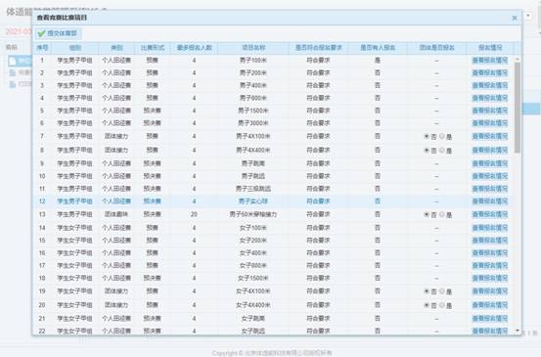Image resolution: width=541 pixels, height=357 pixels.
Task: Click the scrollbar down arrow in the table
Action: (x=518, y=331)
